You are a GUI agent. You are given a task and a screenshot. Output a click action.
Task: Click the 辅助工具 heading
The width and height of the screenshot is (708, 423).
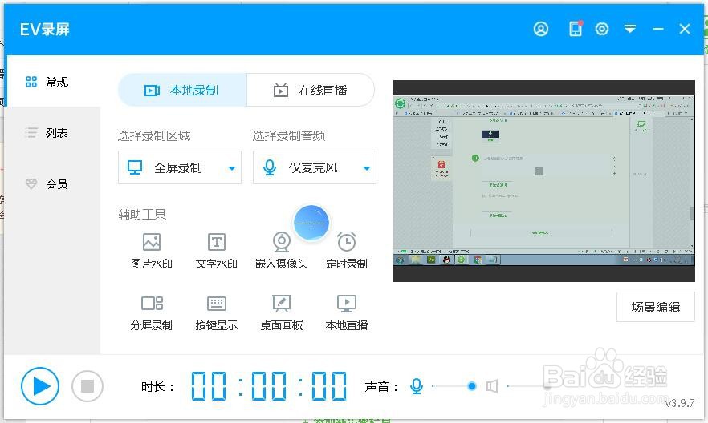pos(142,214)
